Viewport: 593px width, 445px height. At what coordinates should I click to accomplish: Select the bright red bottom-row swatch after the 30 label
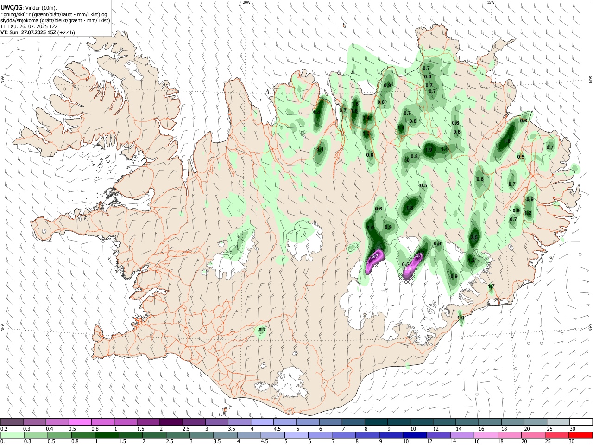click(x=581, y=435)
